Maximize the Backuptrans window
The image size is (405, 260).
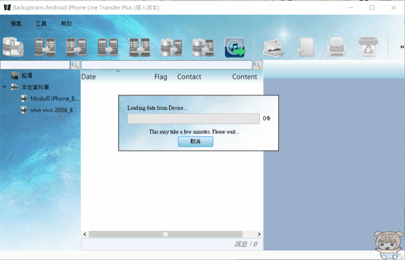372,8
